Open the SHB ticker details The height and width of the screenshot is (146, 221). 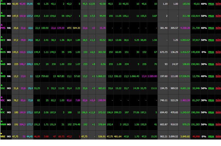click(x=3, y=76)
